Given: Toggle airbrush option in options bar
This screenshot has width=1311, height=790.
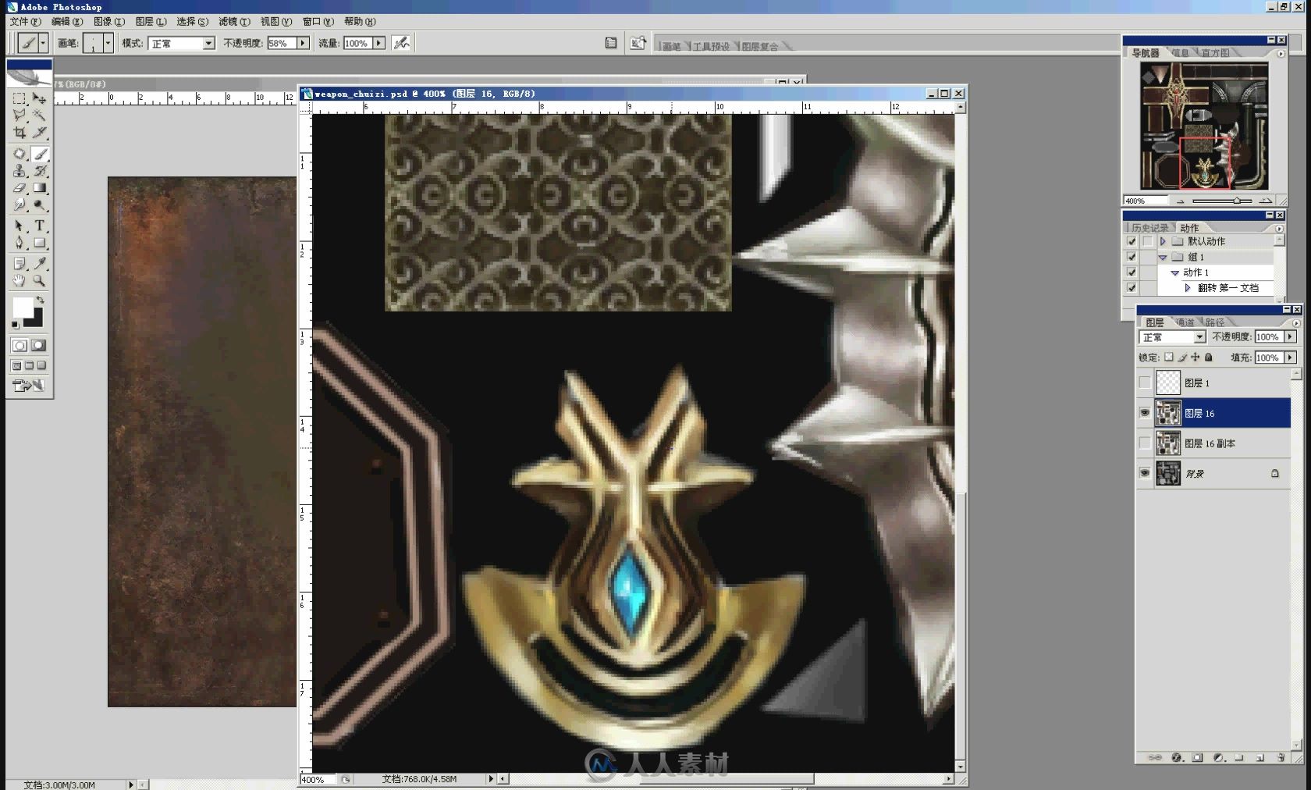Looking at the screenshot, I should (x=401, y=43).
